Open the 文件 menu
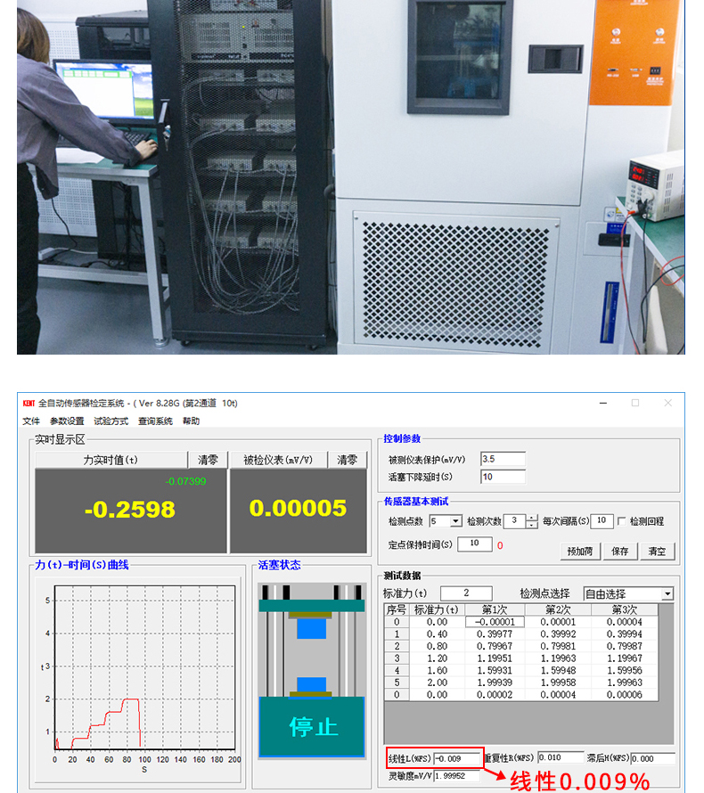Screen dimensions: 704x793 (x=31, y=421)
